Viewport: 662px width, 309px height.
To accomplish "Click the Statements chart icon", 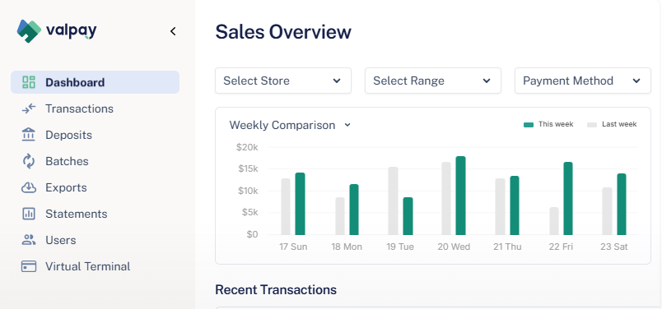I will (29, 214).
